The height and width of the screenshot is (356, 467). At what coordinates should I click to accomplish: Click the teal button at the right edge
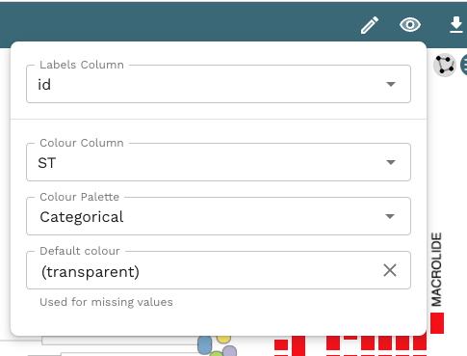[464, 65]
